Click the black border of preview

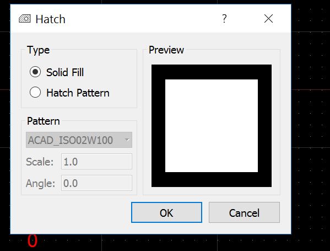212,72
